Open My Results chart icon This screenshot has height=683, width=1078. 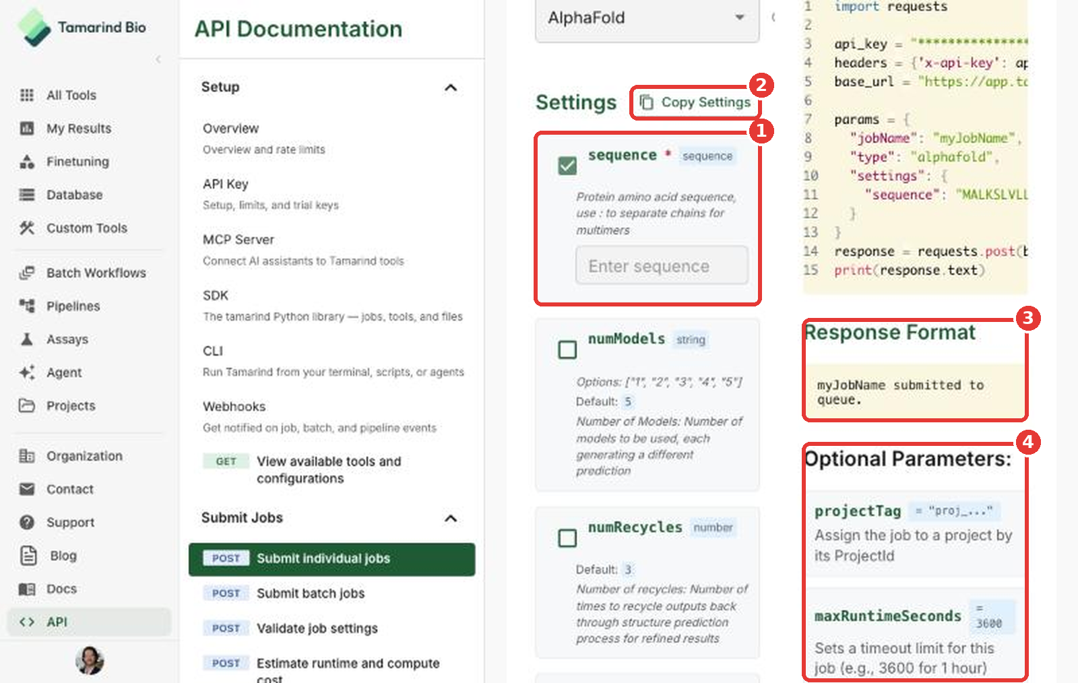coord(27,128)
